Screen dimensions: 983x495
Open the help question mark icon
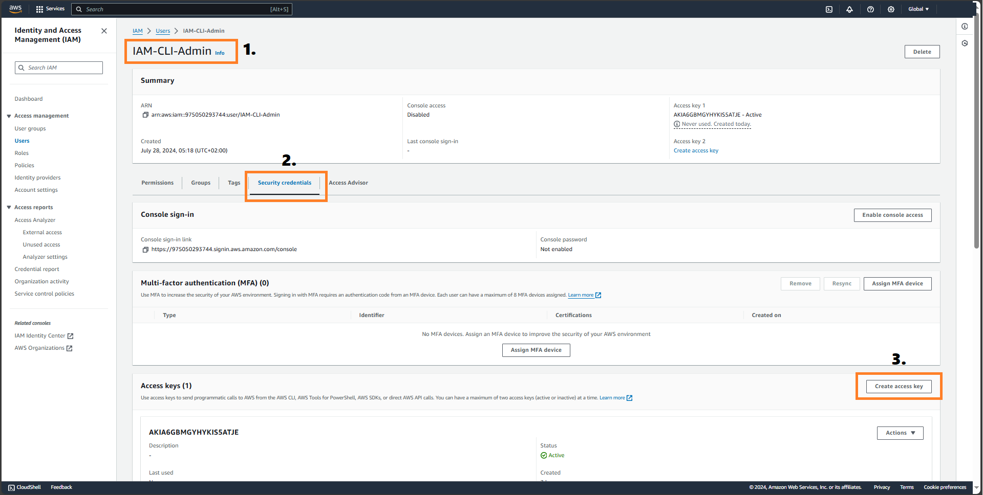(870, 9)
